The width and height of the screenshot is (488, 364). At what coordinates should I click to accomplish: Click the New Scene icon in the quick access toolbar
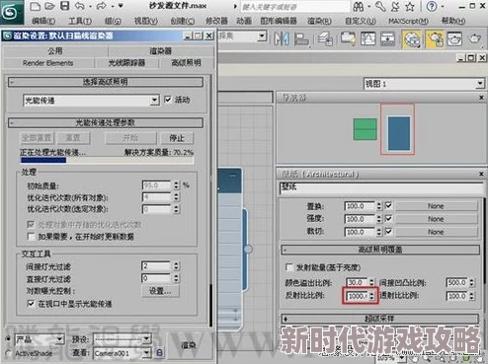[36, 6]
